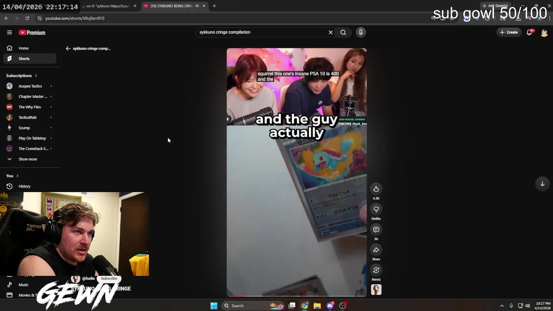Open The Why Files subscription

click(29, 107)
